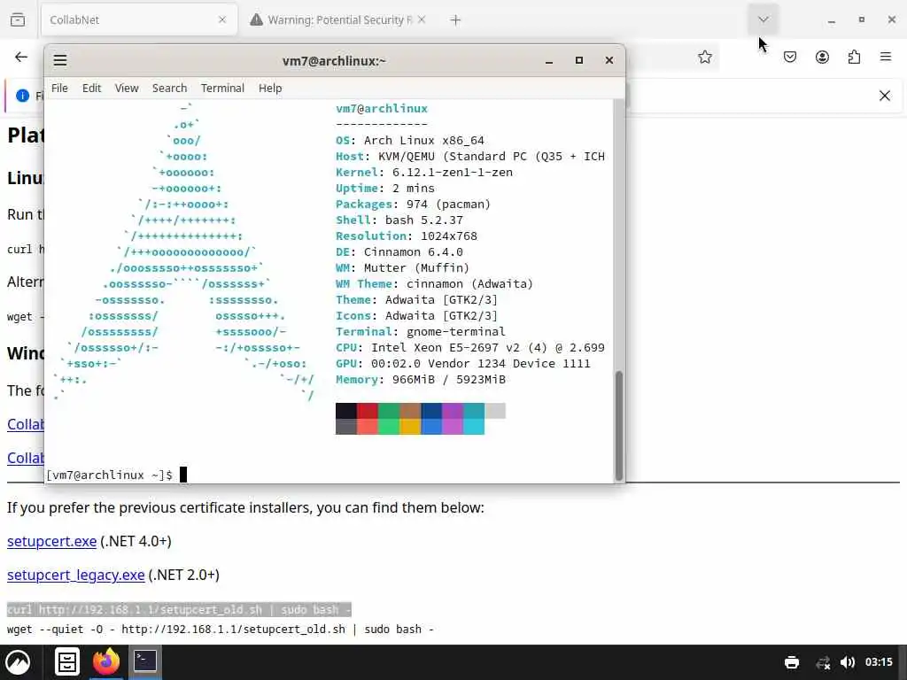The width and height of the screenshot is (907, 680).
Task: Click the black color block in neofetch
Action: 346,411
